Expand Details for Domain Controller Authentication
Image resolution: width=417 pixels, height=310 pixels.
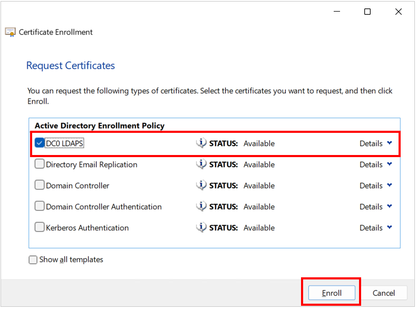(x=376, y=207)
